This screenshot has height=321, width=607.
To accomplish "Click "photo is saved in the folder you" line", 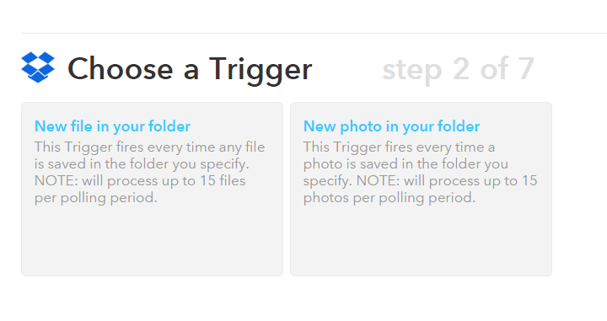I will [x=406, y=164].
